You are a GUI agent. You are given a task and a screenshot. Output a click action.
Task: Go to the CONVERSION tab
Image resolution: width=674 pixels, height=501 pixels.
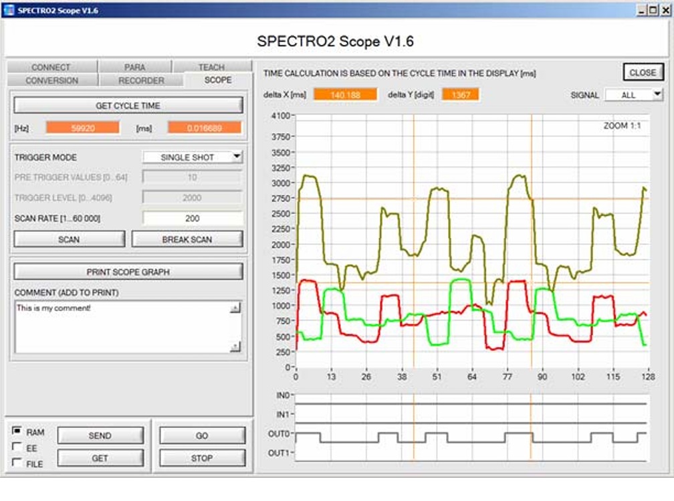click(52, 80)
